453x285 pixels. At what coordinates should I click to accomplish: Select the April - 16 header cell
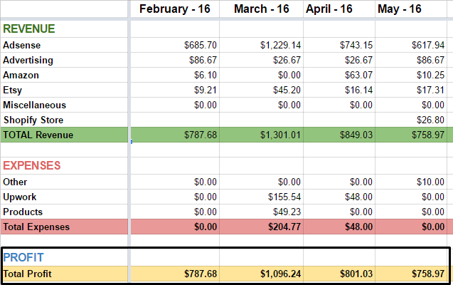point(339,9)
